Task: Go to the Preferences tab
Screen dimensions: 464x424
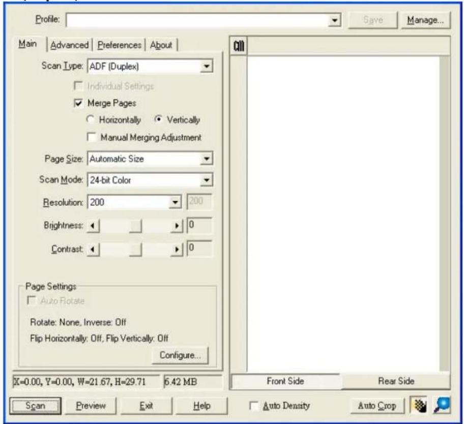Action: point(119,45)
